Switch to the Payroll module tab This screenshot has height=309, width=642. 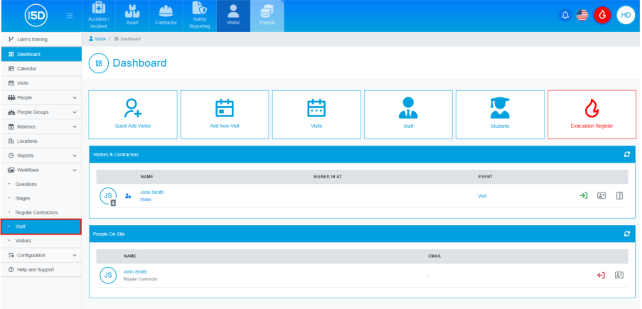[x=267, y=16]
